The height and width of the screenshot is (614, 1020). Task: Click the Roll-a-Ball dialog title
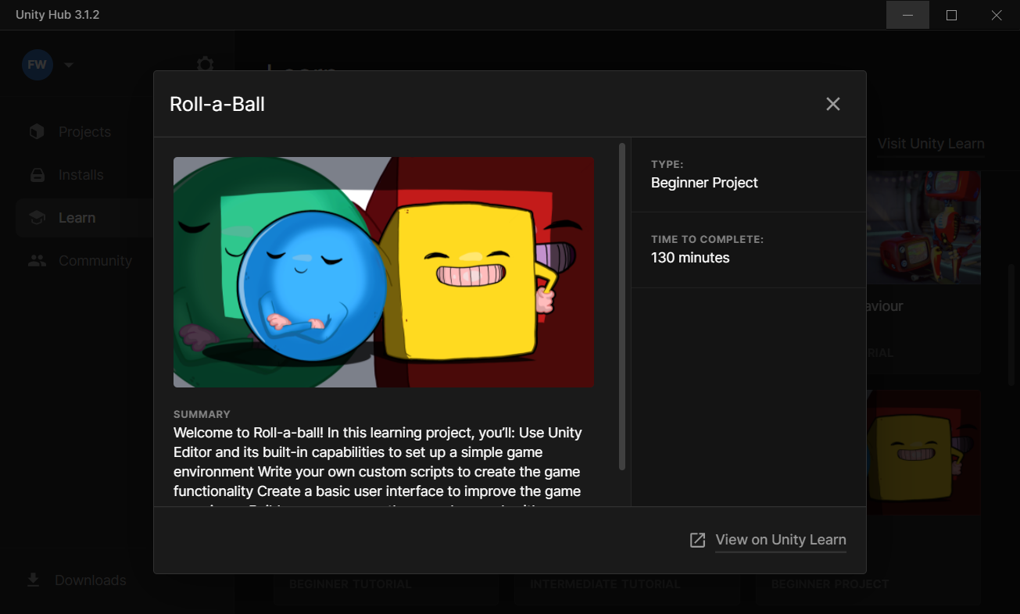pos(217,104)
